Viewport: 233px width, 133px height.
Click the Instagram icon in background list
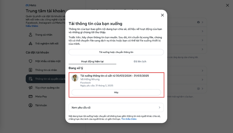[198, 89]
